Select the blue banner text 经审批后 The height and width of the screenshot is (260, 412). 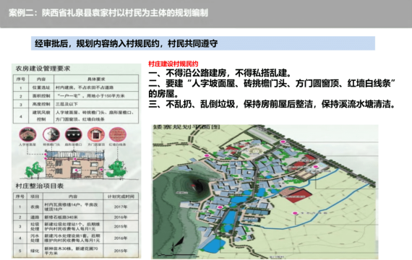(x=126, y=43)
